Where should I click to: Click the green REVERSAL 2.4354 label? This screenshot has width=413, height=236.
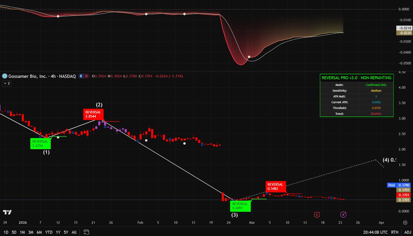[41, 143]
